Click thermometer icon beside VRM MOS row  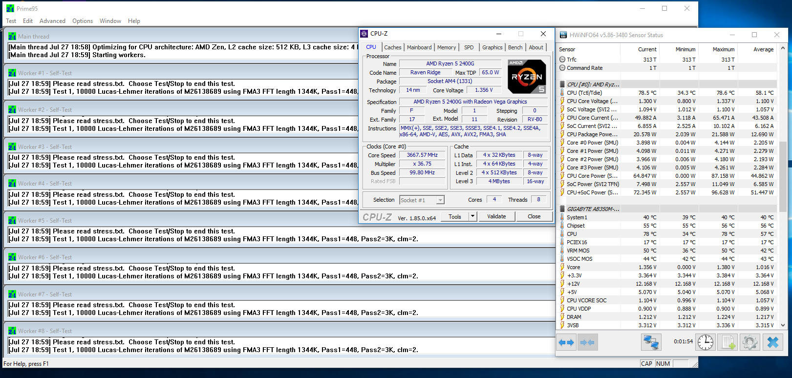[x=562, y=251]
